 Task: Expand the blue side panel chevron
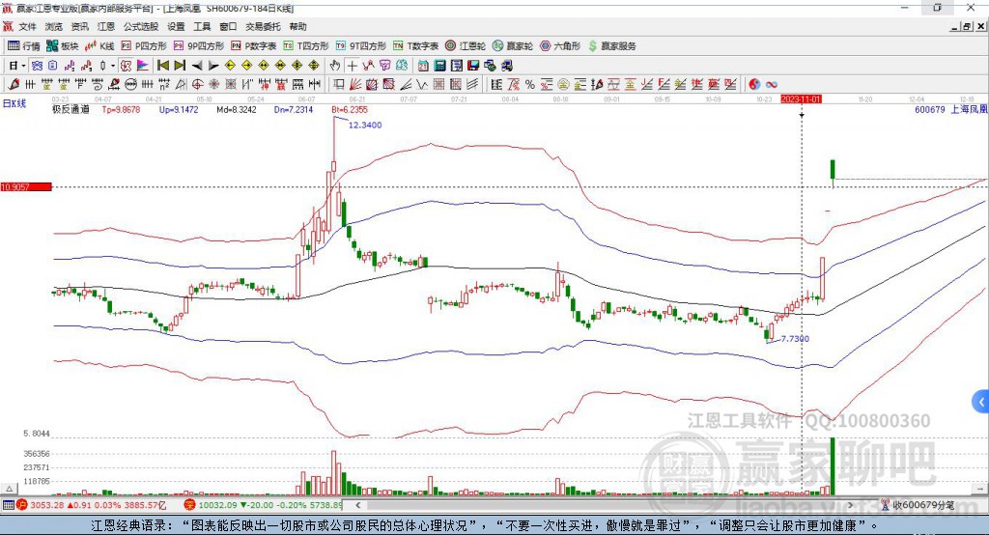981,402
